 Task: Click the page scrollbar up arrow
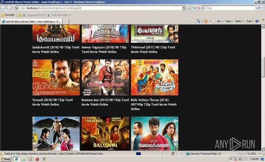point(263,26)
